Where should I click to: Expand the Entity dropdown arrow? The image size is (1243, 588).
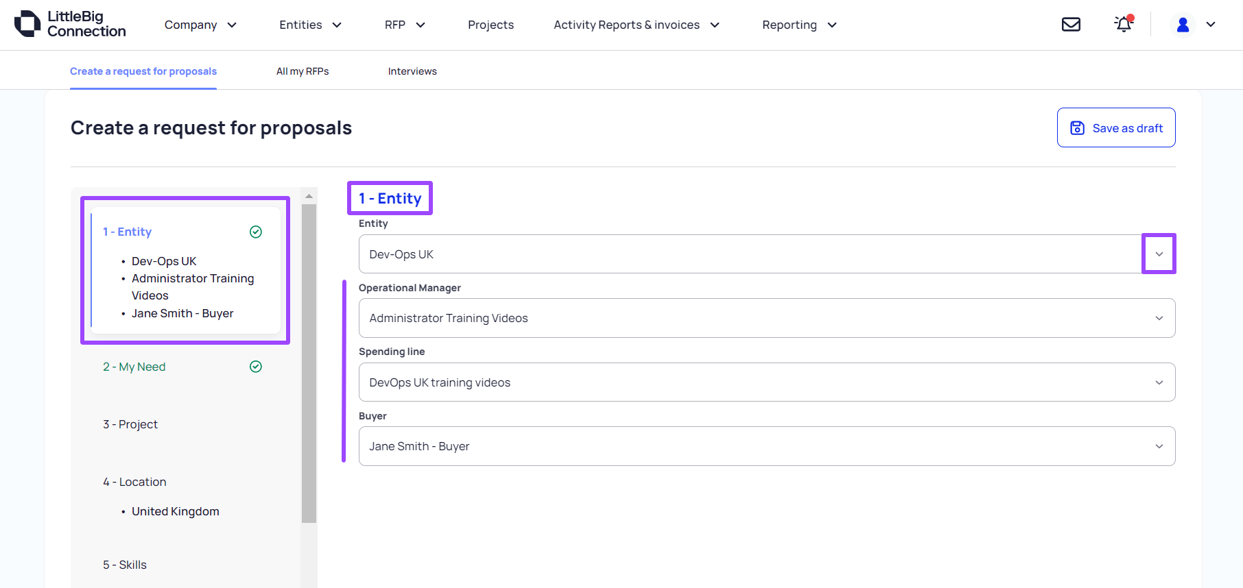coord(1159,254)
